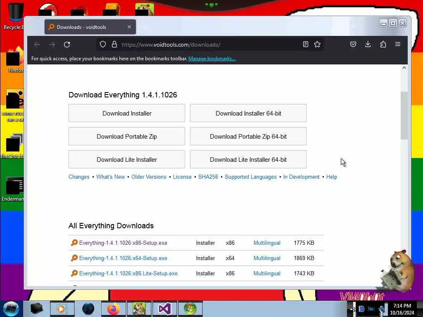Screen dimensions: 423x317
Task: Download Everything-1.4.1.1026.x64-Setup.exe link
Action: 123,258
